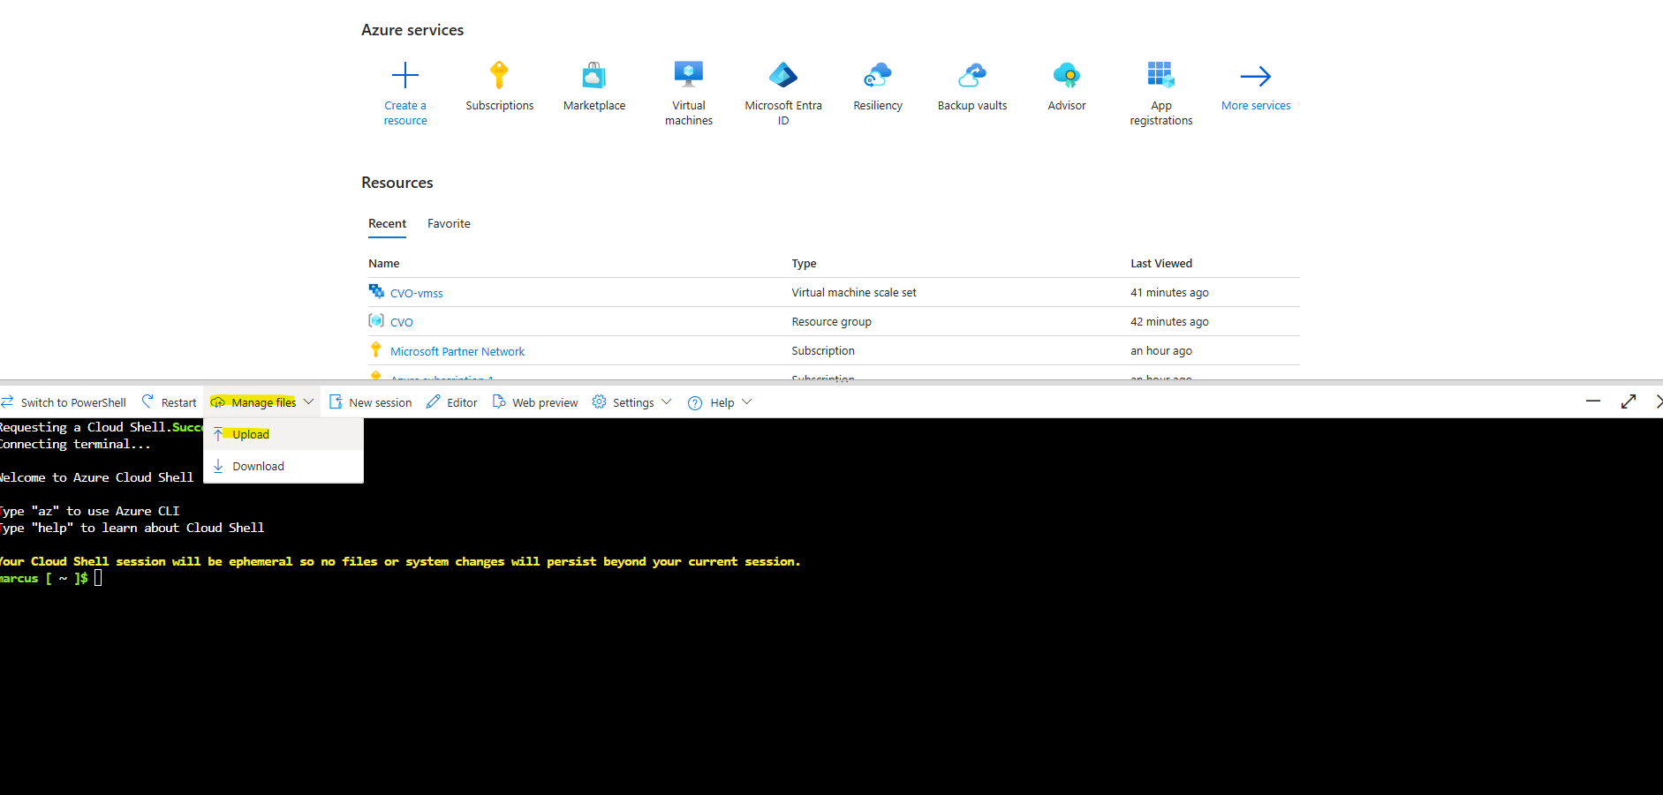Open the Subscriptions key icon
This screenshot has width=1663, height=795.
[x=499, y=75]
